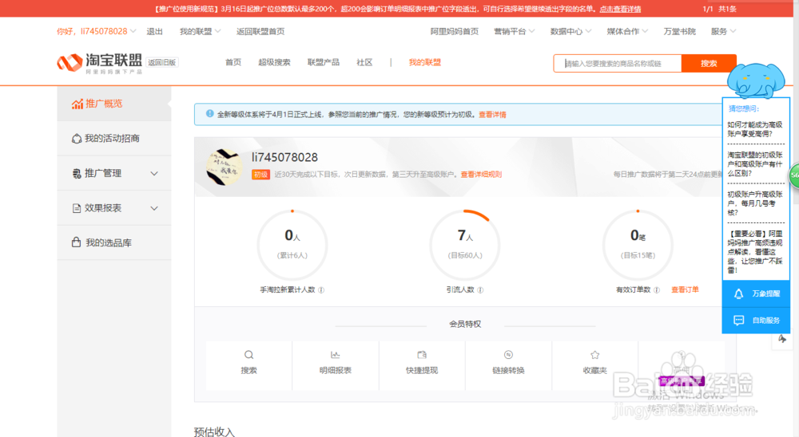
Task: Click the li745078028 profile avatar
Action: point(225,167)
